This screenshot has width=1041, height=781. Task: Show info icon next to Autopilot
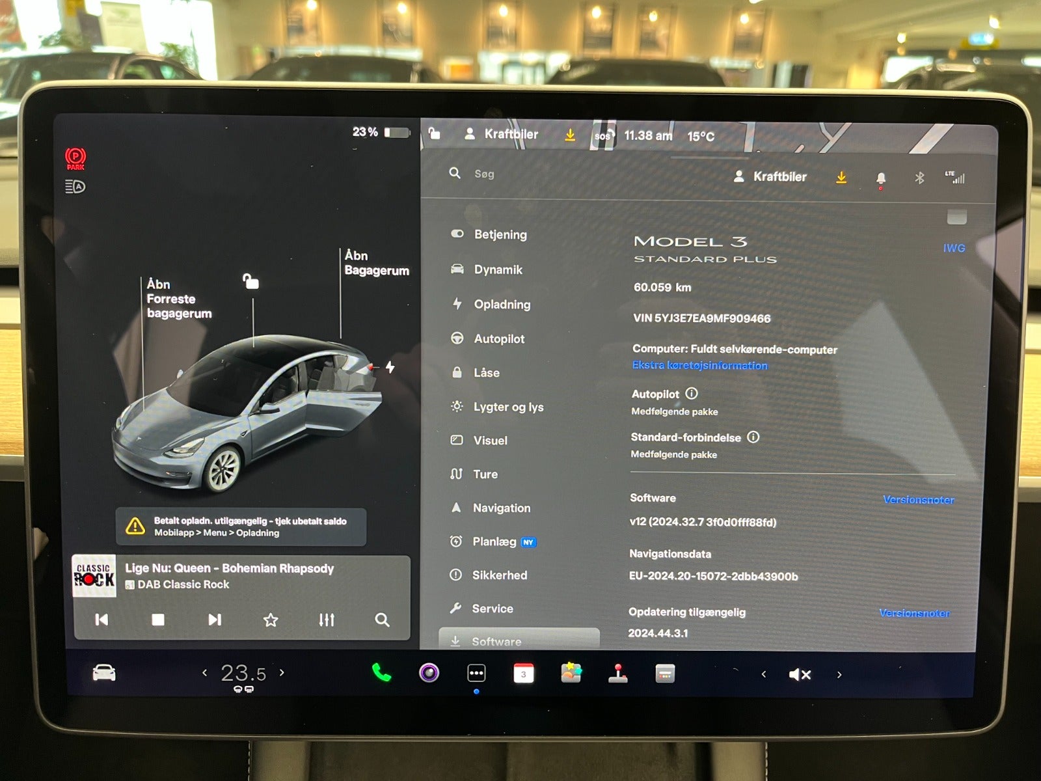(692, 394)
